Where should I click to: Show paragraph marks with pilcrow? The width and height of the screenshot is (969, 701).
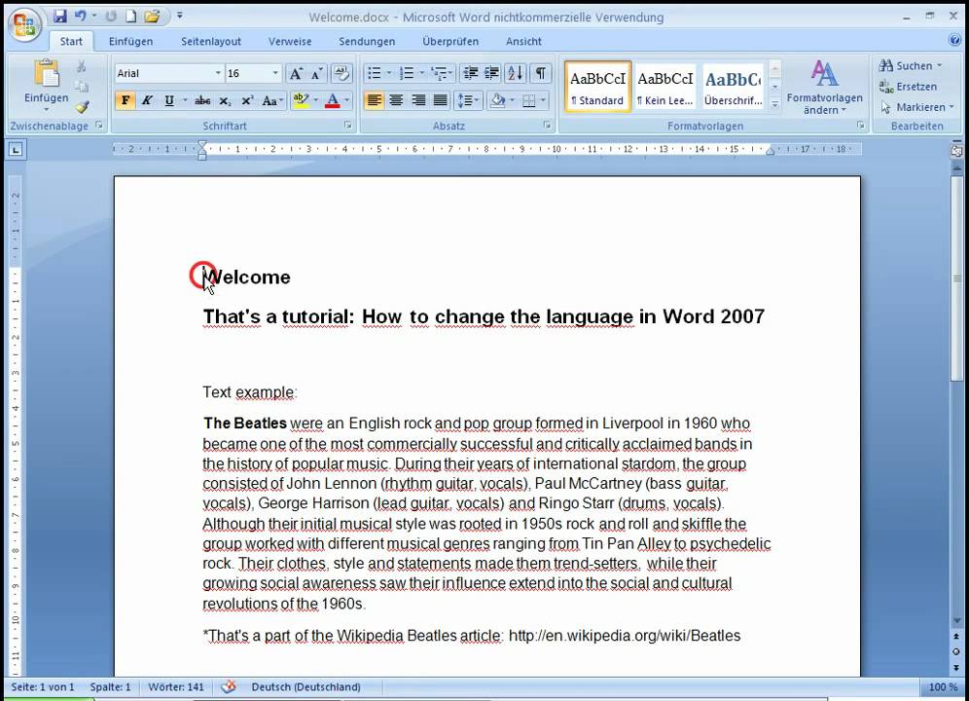point(540,74)
